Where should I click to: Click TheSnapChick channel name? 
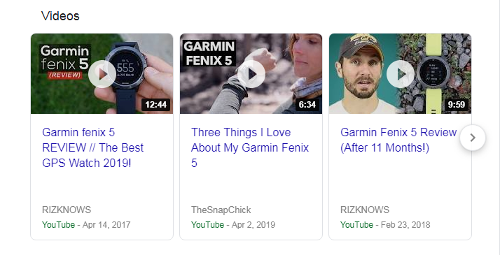tap(221, 210)
